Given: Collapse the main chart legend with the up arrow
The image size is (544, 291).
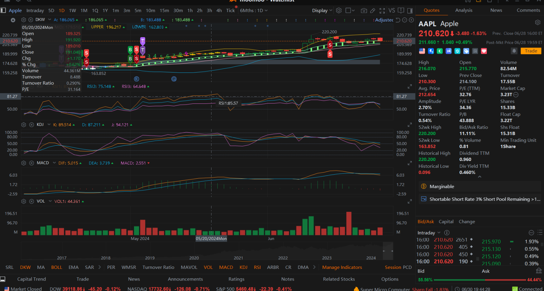Looking at the screenshot, I should (13, 20).
